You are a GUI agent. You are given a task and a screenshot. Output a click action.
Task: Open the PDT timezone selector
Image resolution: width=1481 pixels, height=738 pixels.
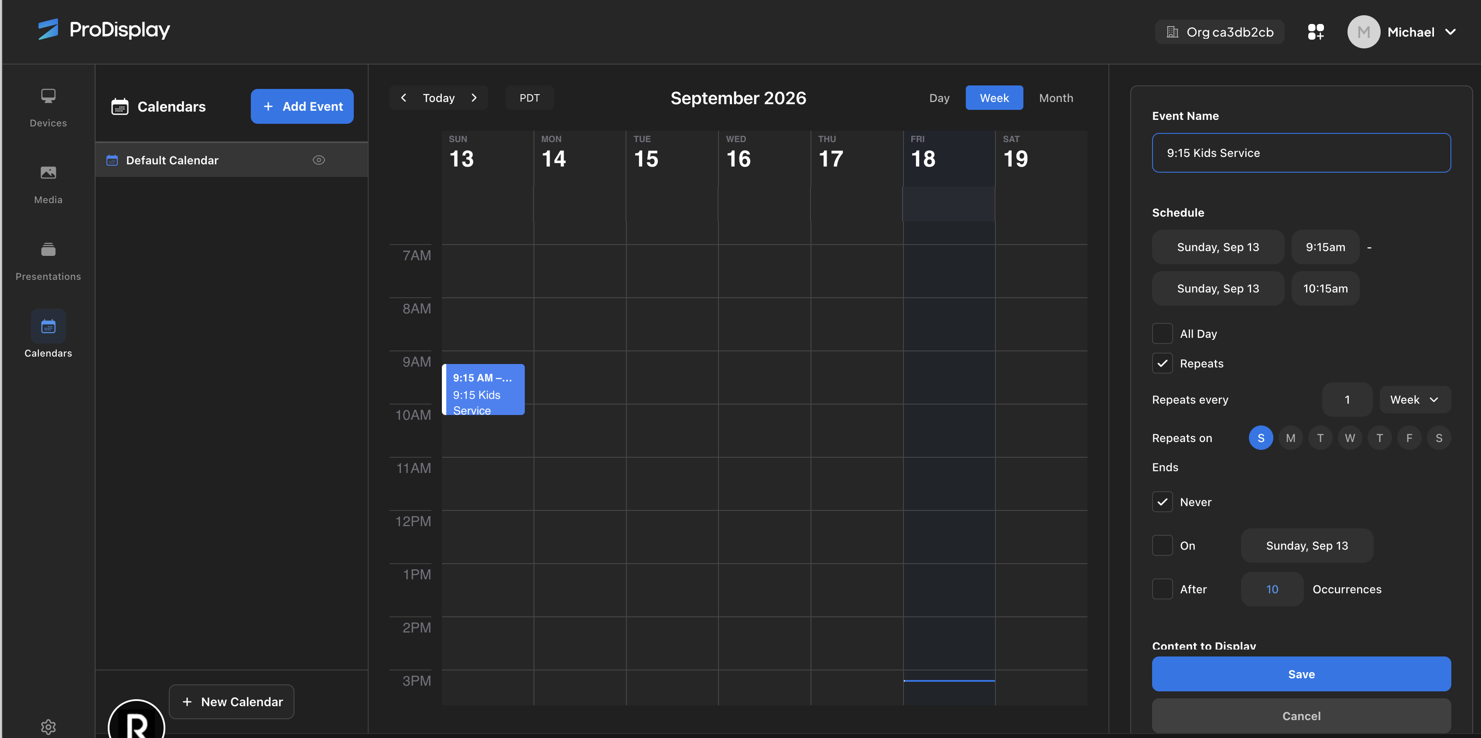coord(530,98)
